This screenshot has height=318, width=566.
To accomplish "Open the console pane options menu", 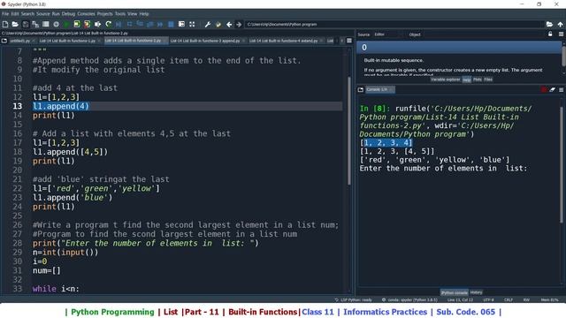I will (x=561, y=89).
